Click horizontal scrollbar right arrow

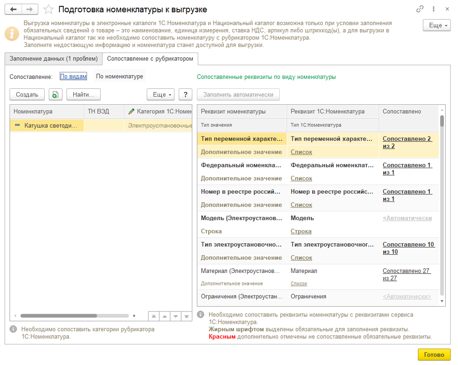click(134, 316)
